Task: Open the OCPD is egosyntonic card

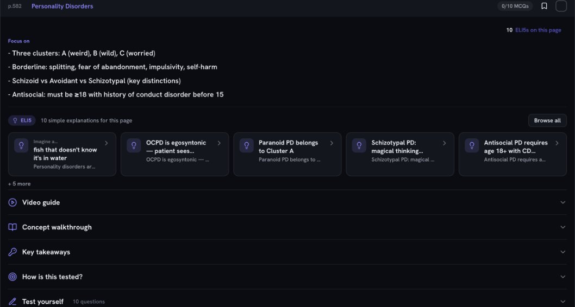Action: tap(175, 154)
